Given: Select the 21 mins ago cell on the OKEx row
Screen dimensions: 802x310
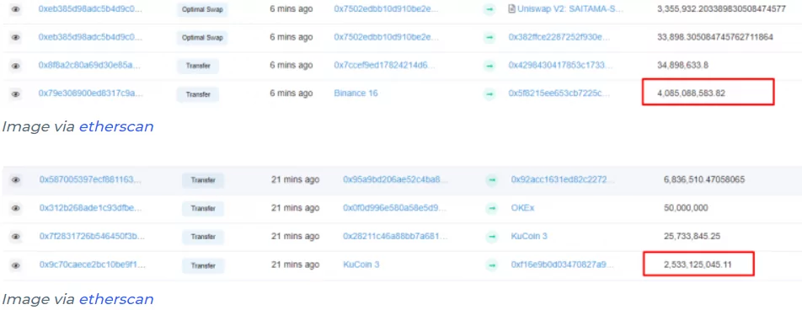Looking at the screenshot, I should click(x=295, y=208).
